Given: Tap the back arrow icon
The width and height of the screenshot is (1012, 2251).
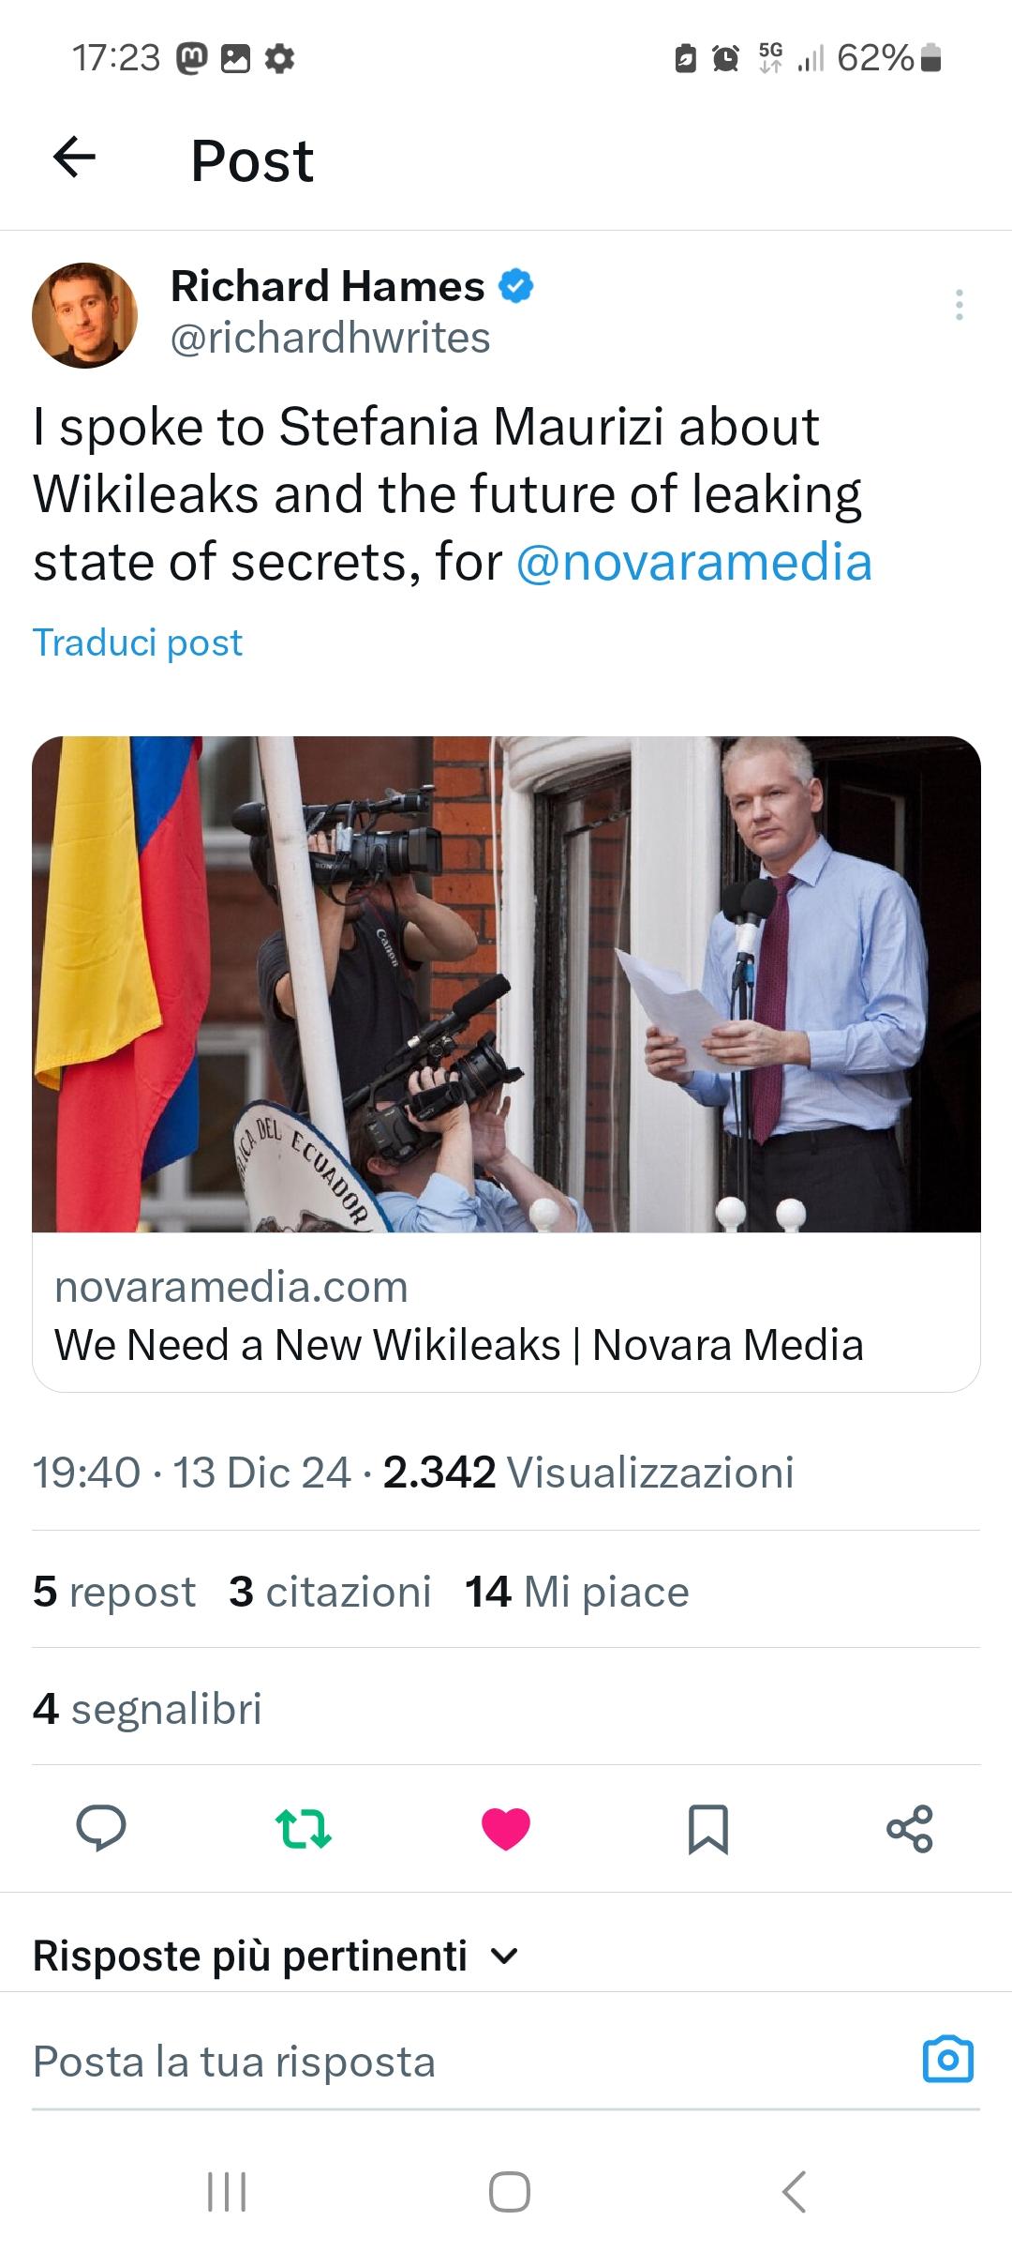Looking at the screenshot, I should tap(74, 158).
